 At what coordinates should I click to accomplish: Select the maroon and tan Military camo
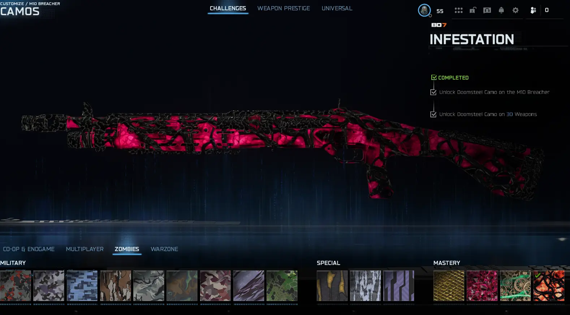tap(215, 286)
